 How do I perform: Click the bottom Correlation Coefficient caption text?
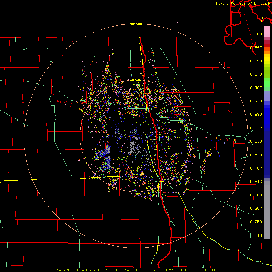click(x=137, y=270)
